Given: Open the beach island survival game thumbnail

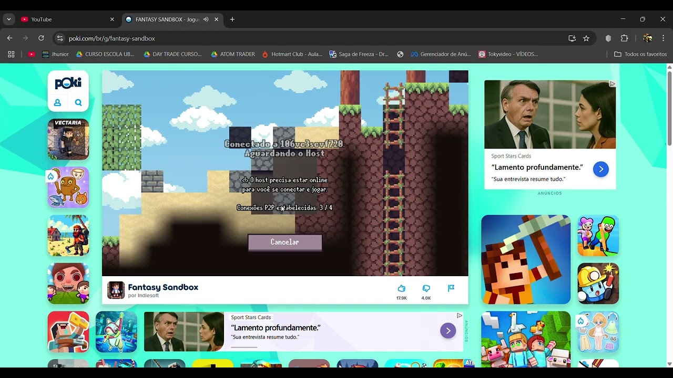Looking at the screenshot, I should tap(68, 235).
